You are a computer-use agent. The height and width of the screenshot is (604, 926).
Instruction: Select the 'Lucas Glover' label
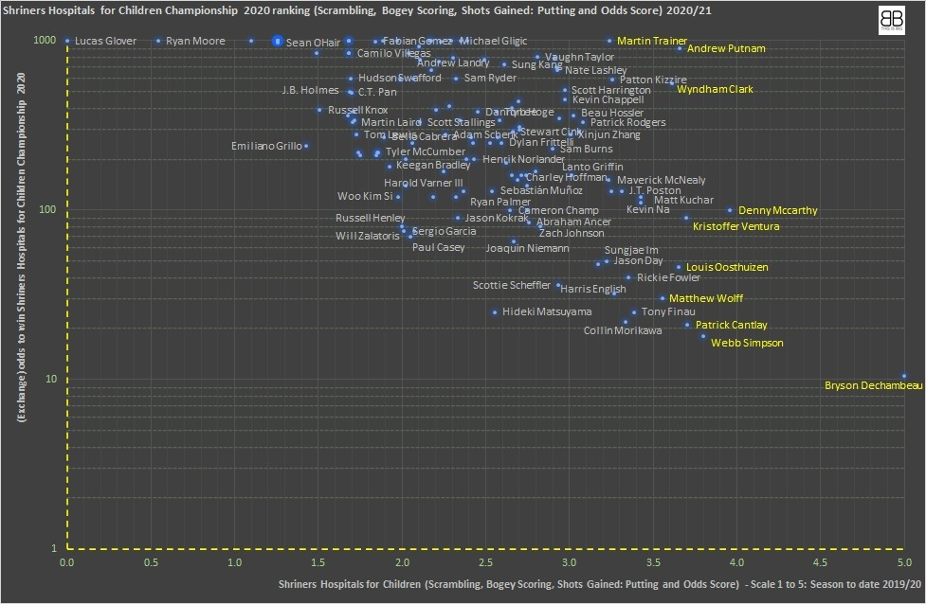point(105,41)
